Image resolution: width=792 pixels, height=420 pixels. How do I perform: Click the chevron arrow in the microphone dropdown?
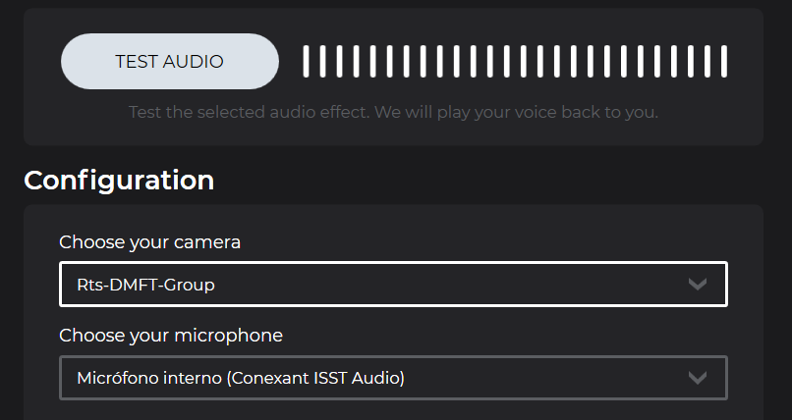click(x=698, y=378)
